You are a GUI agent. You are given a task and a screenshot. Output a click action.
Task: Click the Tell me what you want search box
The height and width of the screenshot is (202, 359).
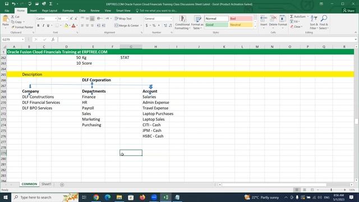point(157,11)
